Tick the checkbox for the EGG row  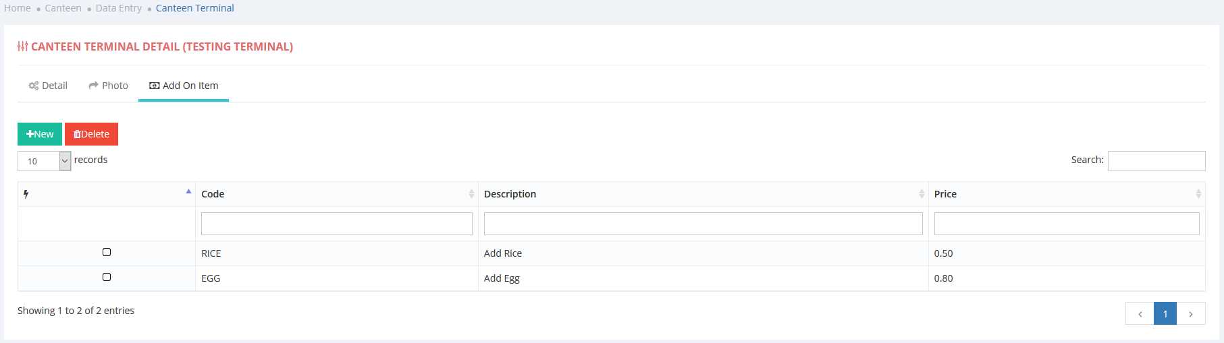[x=107, y=277]
